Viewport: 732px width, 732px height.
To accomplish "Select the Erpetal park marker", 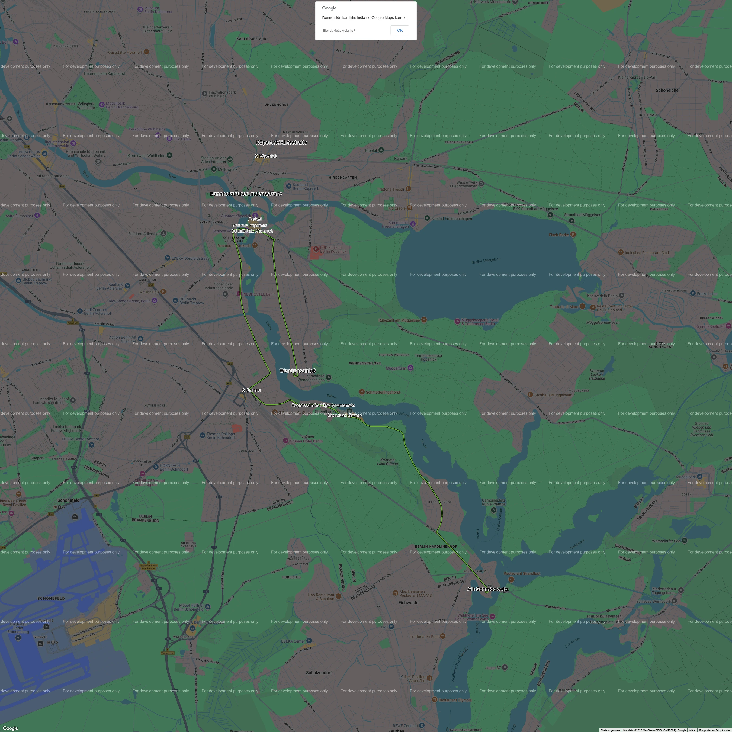I will [381, 150].
